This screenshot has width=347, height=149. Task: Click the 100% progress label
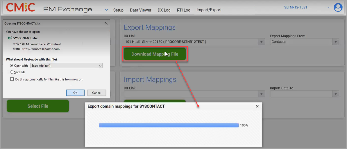coord(244,125)
